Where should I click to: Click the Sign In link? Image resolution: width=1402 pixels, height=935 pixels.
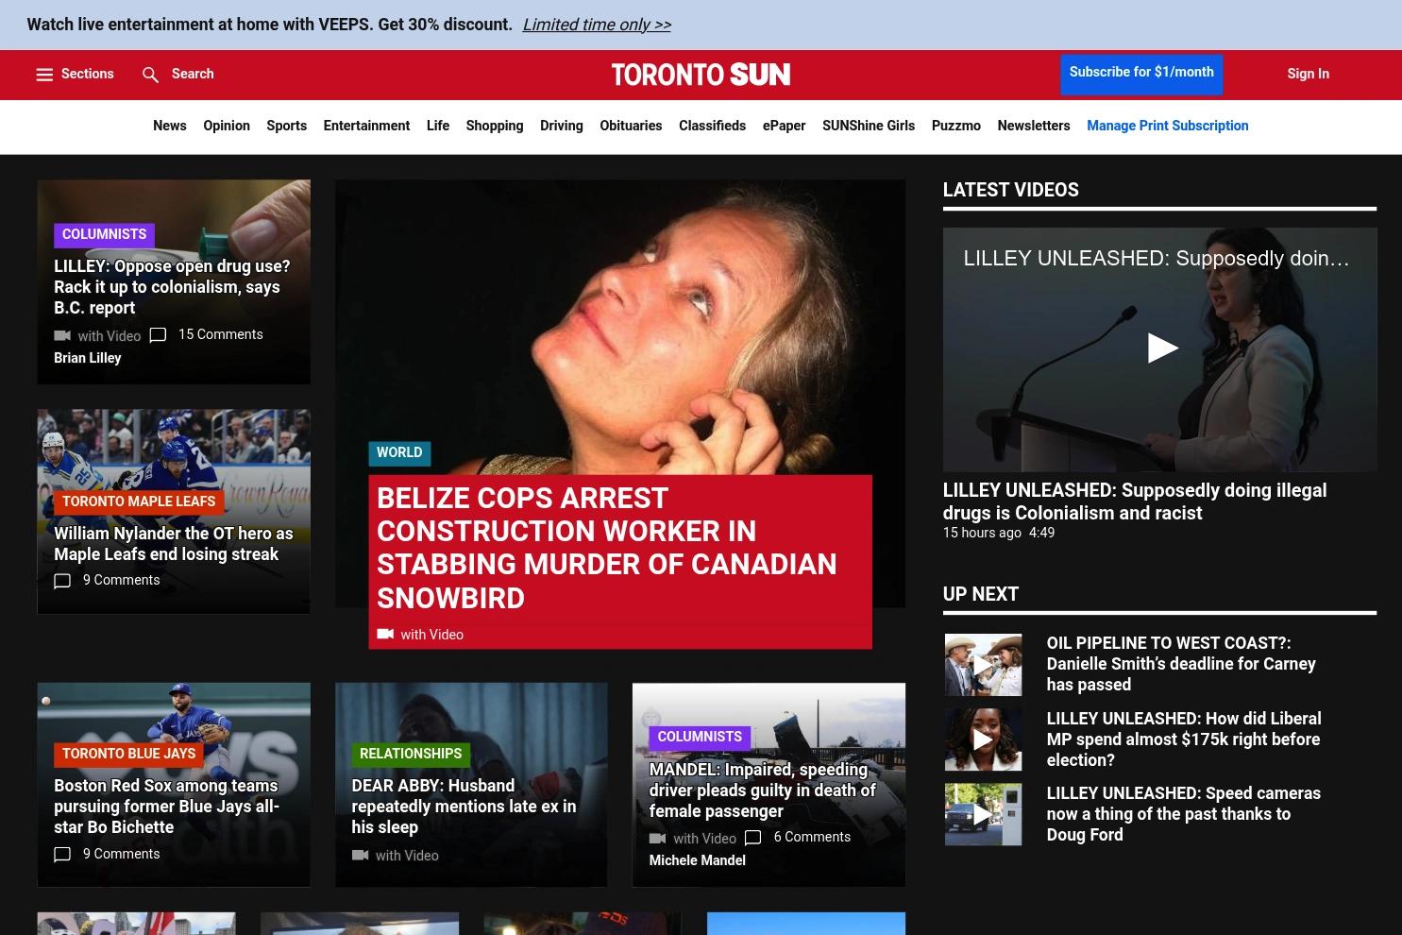click(x=1308, y=74)
